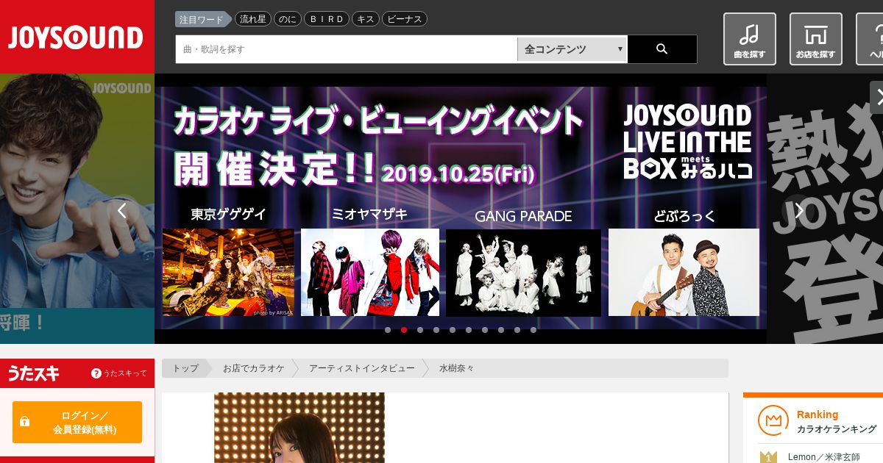Go to トップ breadcrumb

point(185,368)
